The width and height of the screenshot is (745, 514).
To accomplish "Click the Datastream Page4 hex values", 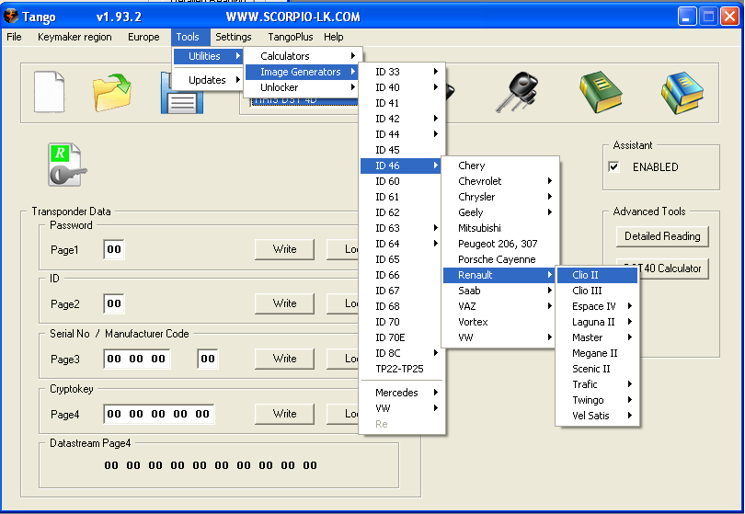I will coord(211,465).
